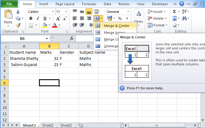Switch to Sheet3 worksheet

[66, 125]
